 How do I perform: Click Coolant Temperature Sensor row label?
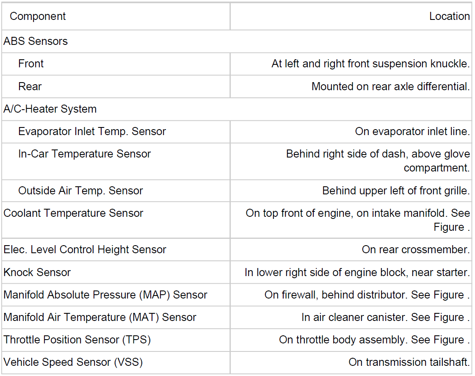pyautogui.click(x=73, y=213)
